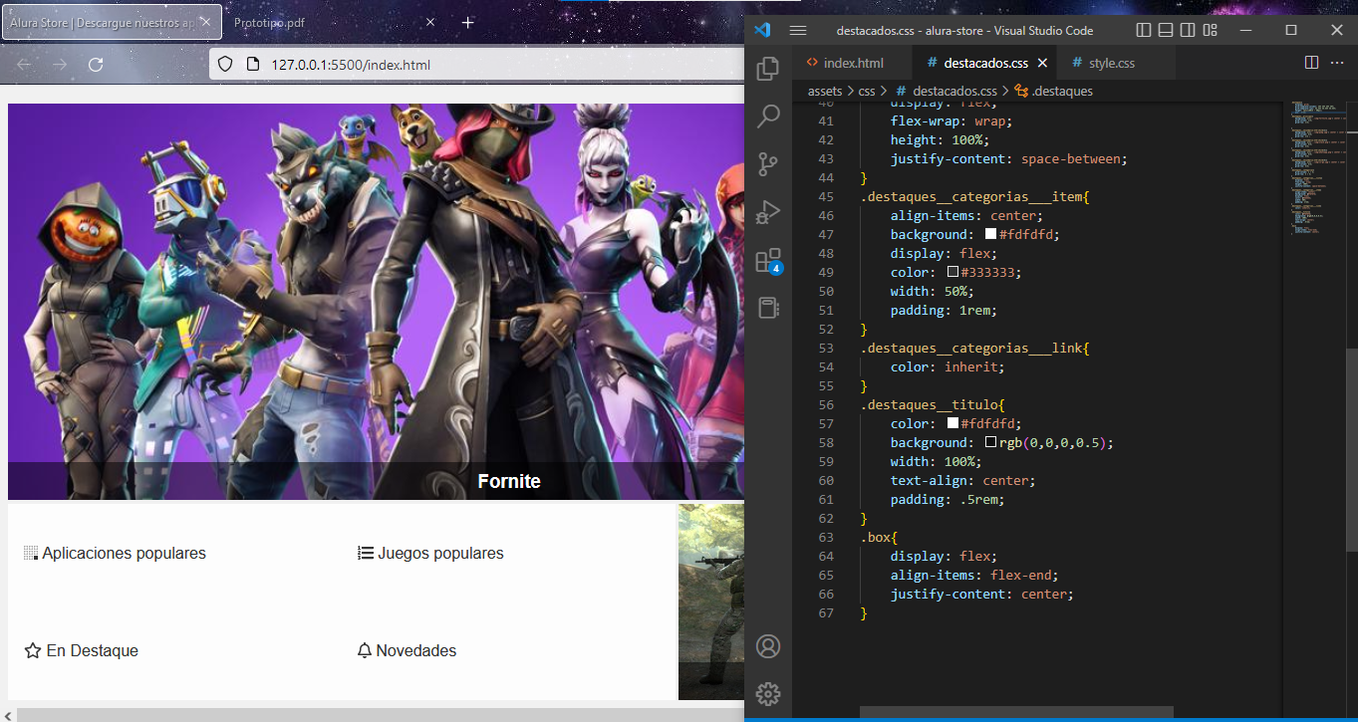Go forward in the browser

point(60,65)
